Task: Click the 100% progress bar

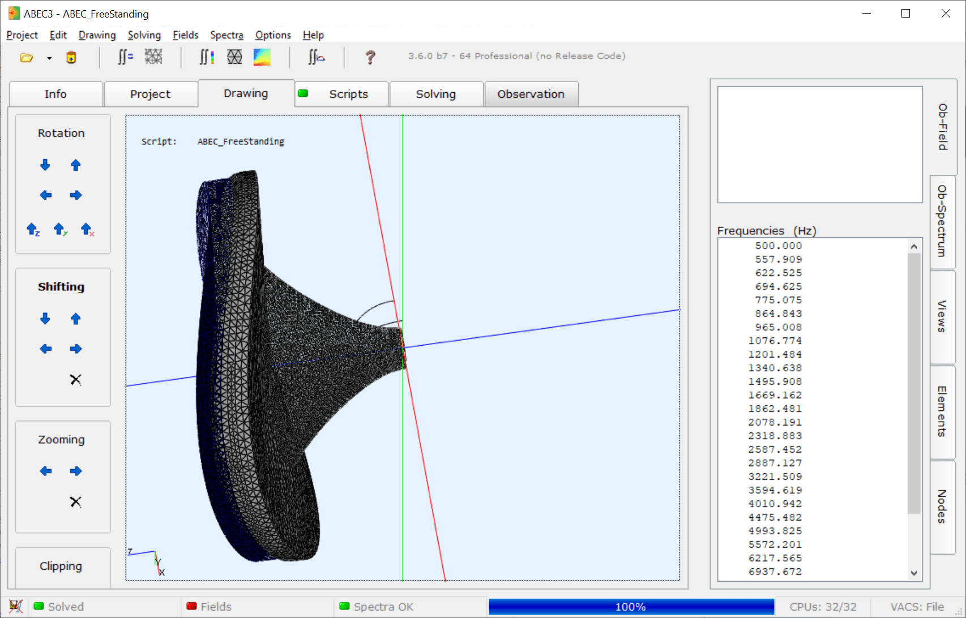Action: coord(631,607)
